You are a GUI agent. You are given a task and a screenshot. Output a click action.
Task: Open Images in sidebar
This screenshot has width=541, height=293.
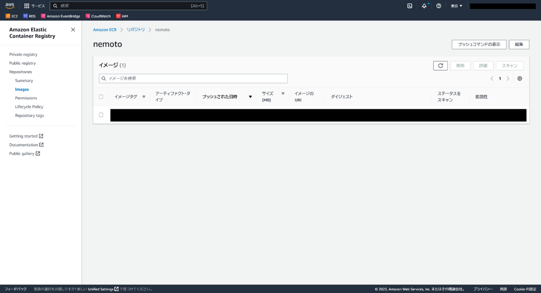[22, 89]
